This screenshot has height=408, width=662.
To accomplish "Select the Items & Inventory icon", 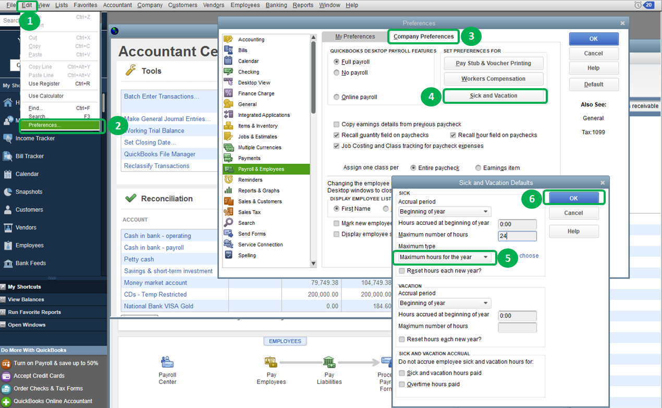I will 228,126.
